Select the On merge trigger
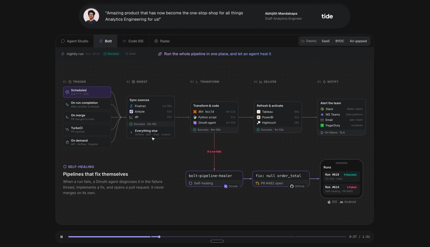Viewport: 430px width, 247px height. coord(87,117)
